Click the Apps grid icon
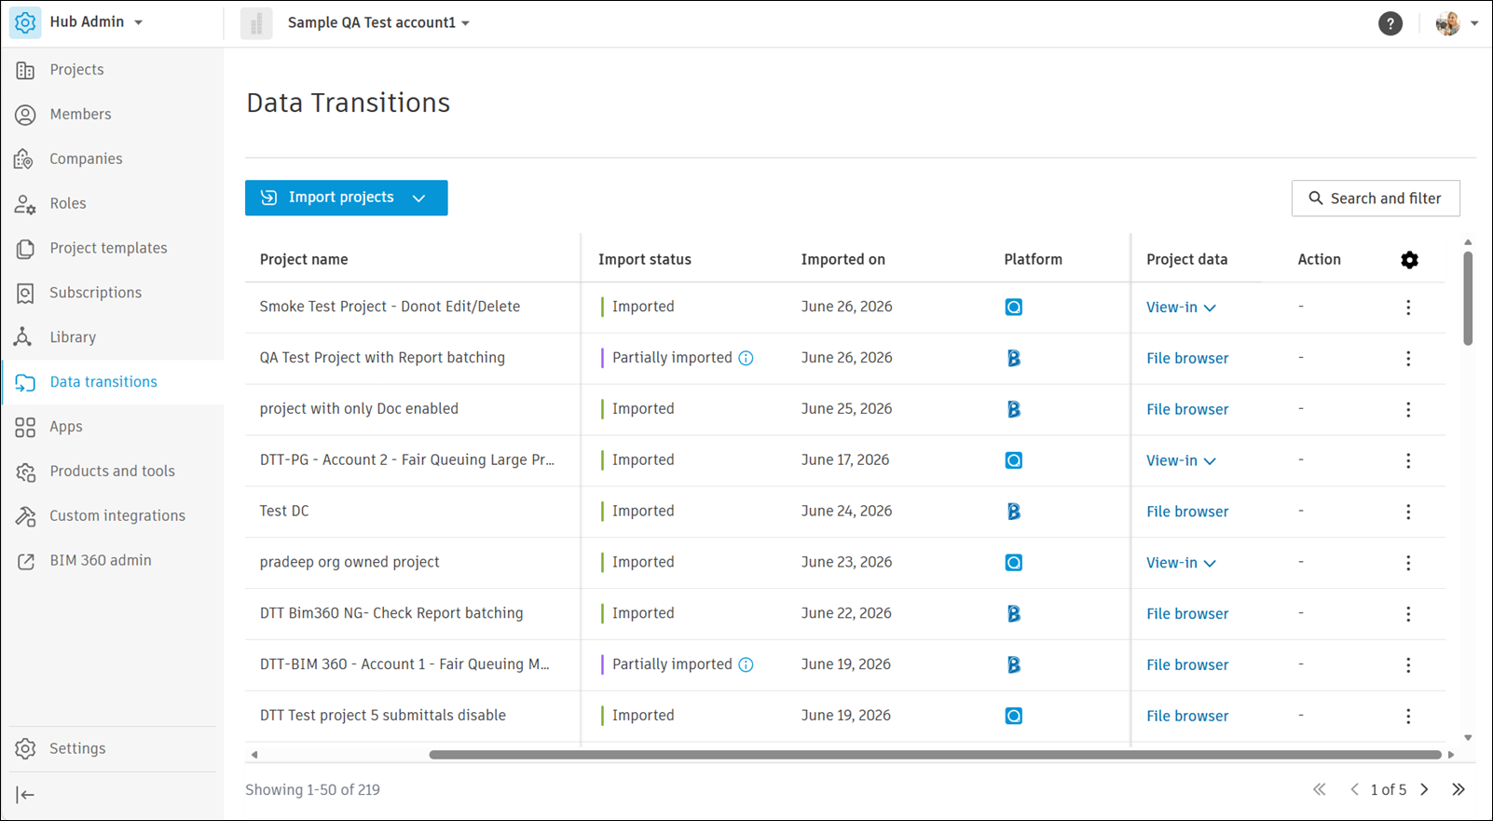Screen dimensions: 1493x821 tap(25, 427)
